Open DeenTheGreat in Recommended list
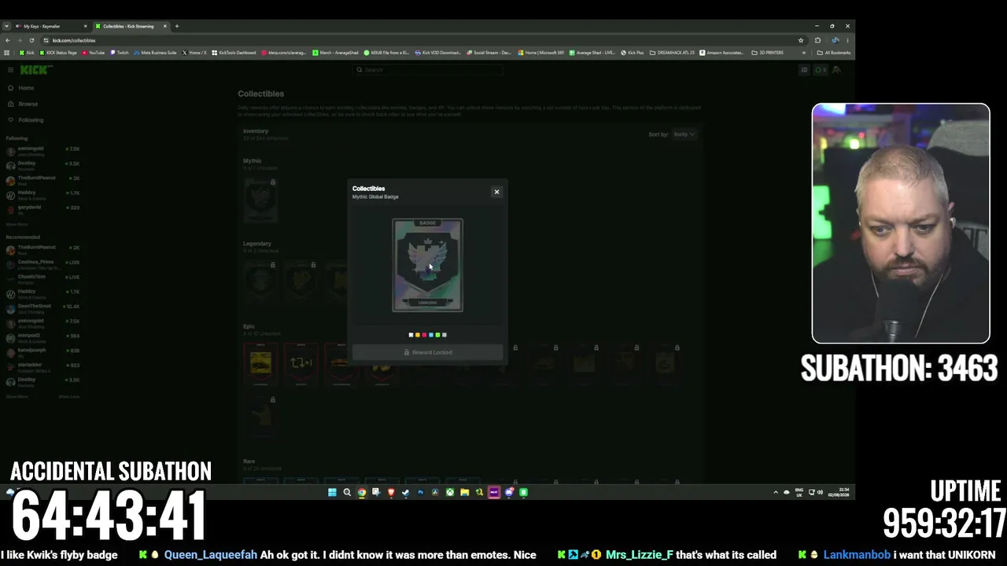Screen dimensions: 1007x566 click(x=42, y=307)
